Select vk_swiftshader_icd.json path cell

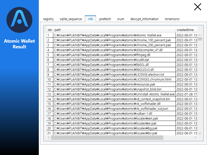point(114,109)
